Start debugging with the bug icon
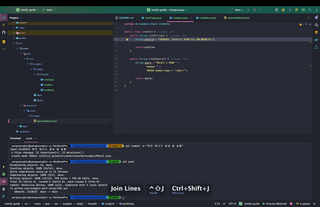 point(254,10)
